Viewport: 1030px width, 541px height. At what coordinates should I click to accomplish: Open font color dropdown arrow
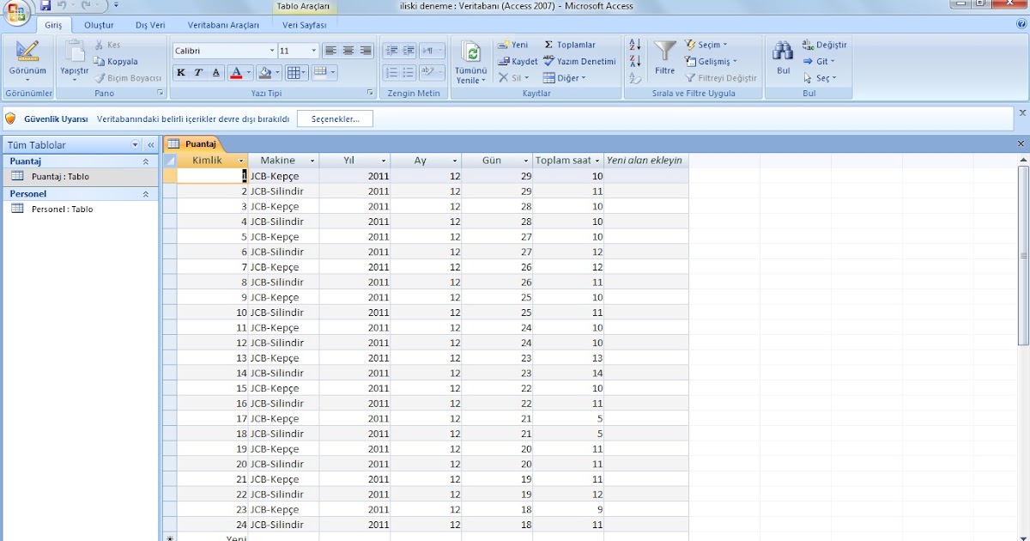click(x=249, y=73)
